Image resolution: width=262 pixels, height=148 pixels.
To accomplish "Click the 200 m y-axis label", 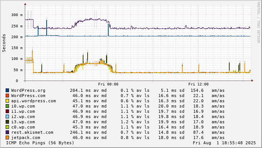I will click(17, 37).
